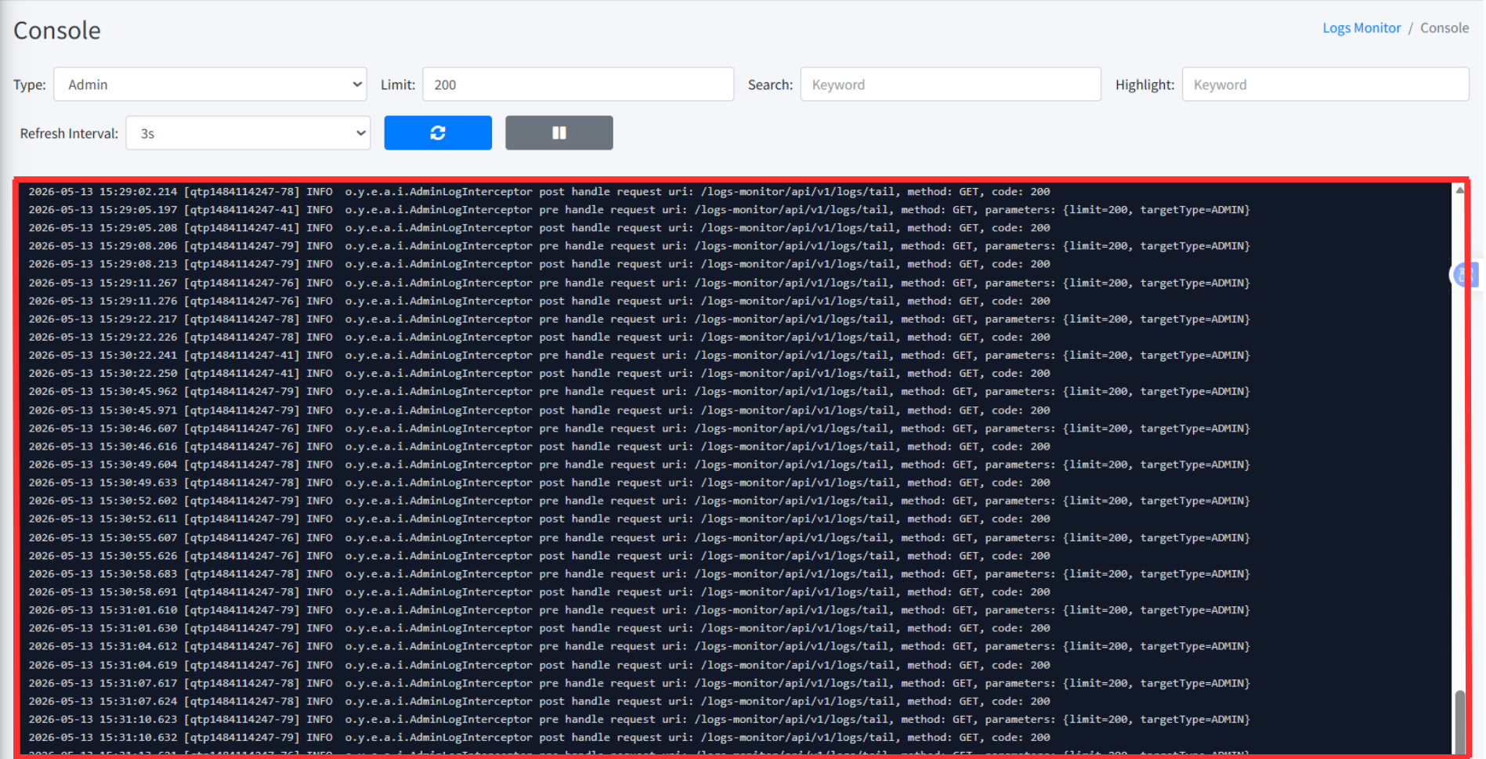Click the scrollbar up arrow in log console

[1459, 190]
